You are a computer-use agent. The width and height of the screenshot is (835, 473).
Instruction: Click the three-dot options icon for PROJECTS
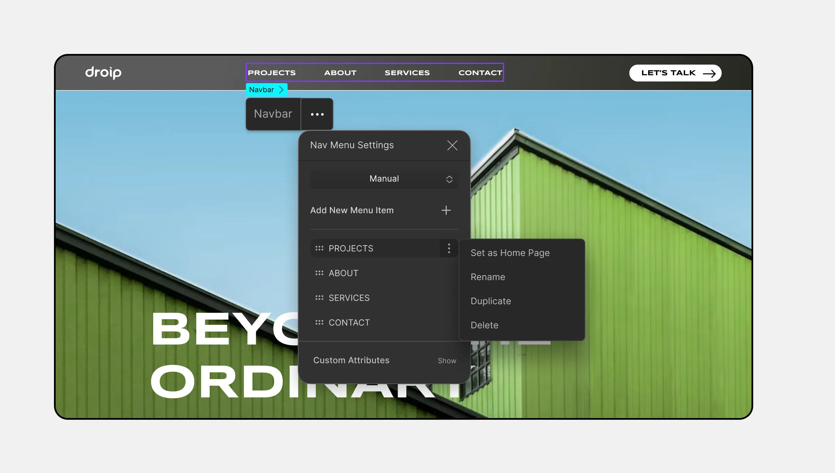pyautogui.click(x=448, y=248)
